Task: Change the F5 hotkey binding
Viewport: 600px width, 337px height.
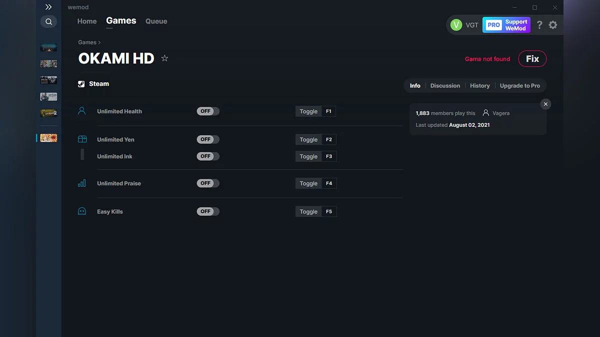Action: coord(329,212)
